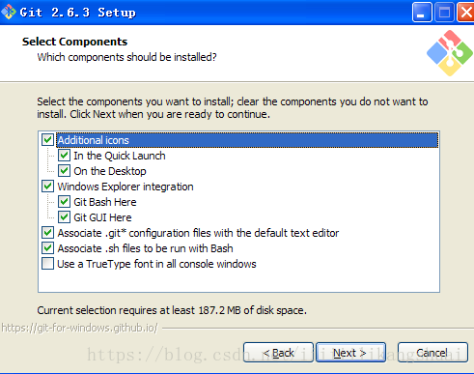Click the large Git logo in the header
This screenshot has height=374, width=474.
(450, 53)
